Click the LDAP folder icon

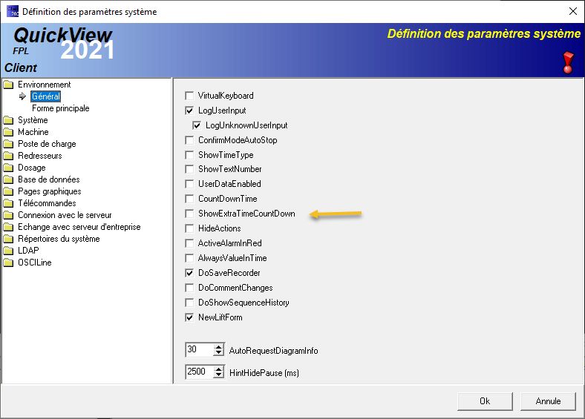[x=8, y=251]
